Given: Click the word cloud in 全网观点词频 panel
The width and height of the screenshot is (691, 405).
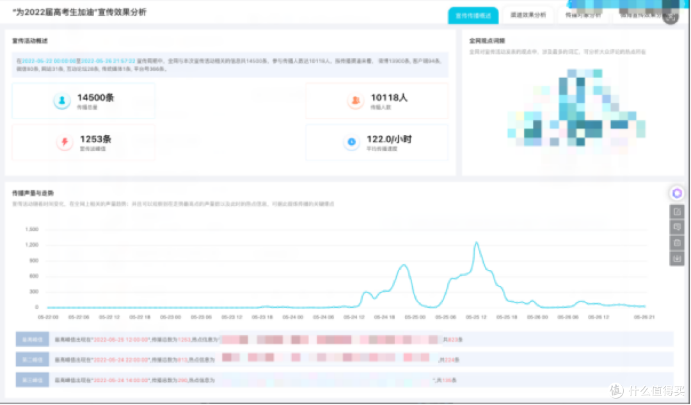Looking at the screenshot, I should click(x=576, y=108).
